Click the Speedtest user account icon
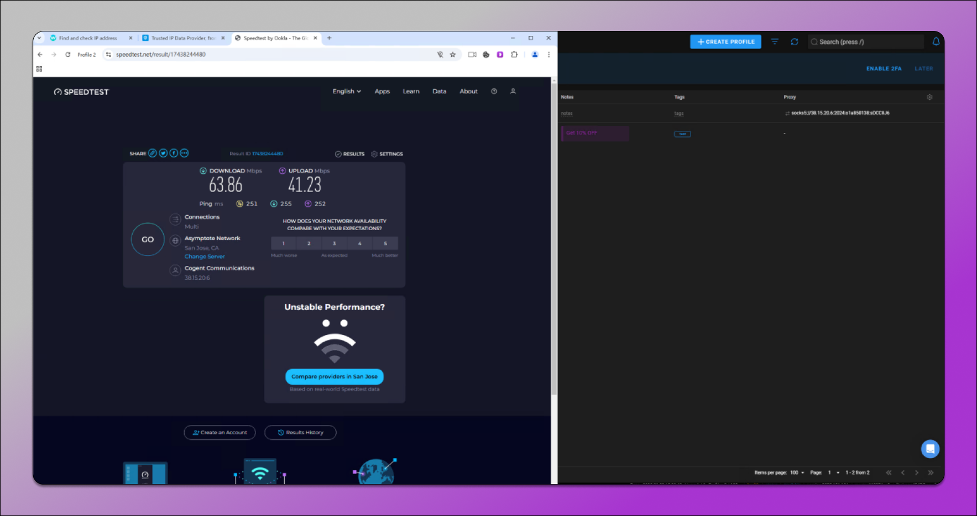 click(513, 92)
